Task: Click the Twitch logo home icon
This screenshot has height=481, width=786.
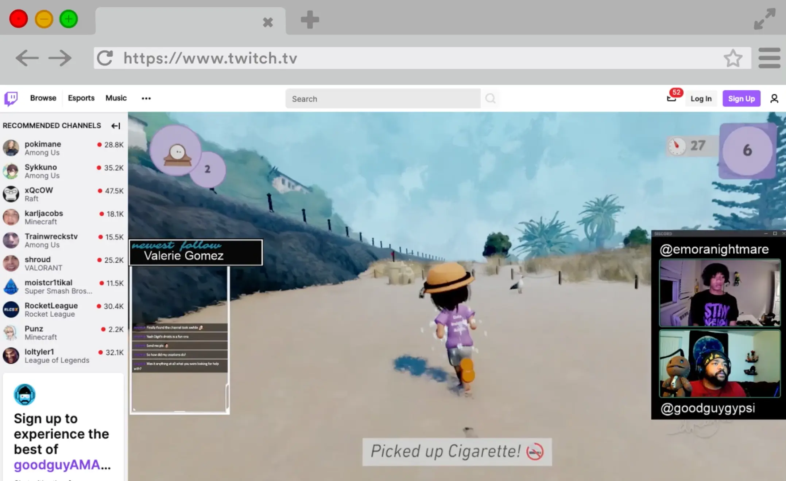Action: [x=11, y=98]
